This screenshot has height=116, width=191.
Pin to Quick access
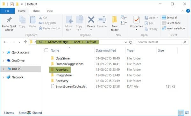[x=9, y=24]
